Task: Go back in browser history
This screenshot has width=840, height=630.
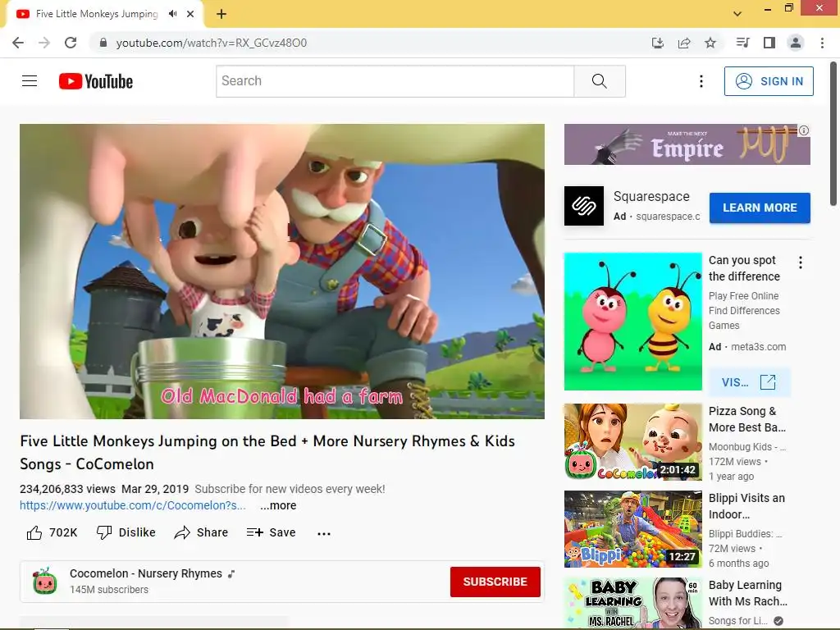Action: (x=18, y=43)
